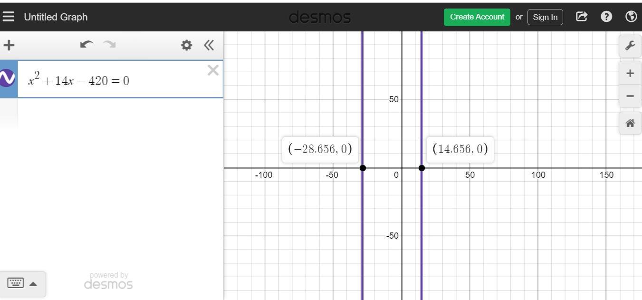The image size is (642, 300).
Task: Click the Sign In button
Action: 545,17
